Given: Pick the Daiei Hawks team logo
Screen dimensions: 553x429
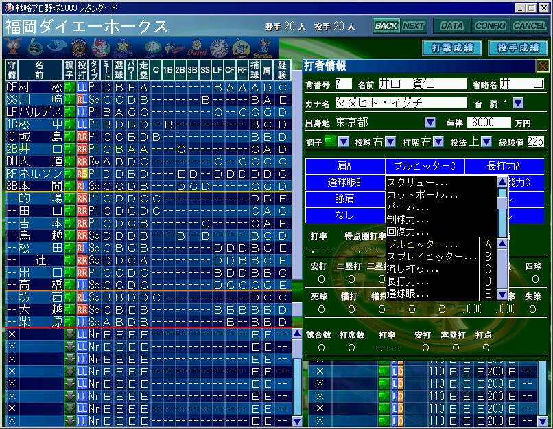Looking at the screenshot, I should [x=197, y=48].
